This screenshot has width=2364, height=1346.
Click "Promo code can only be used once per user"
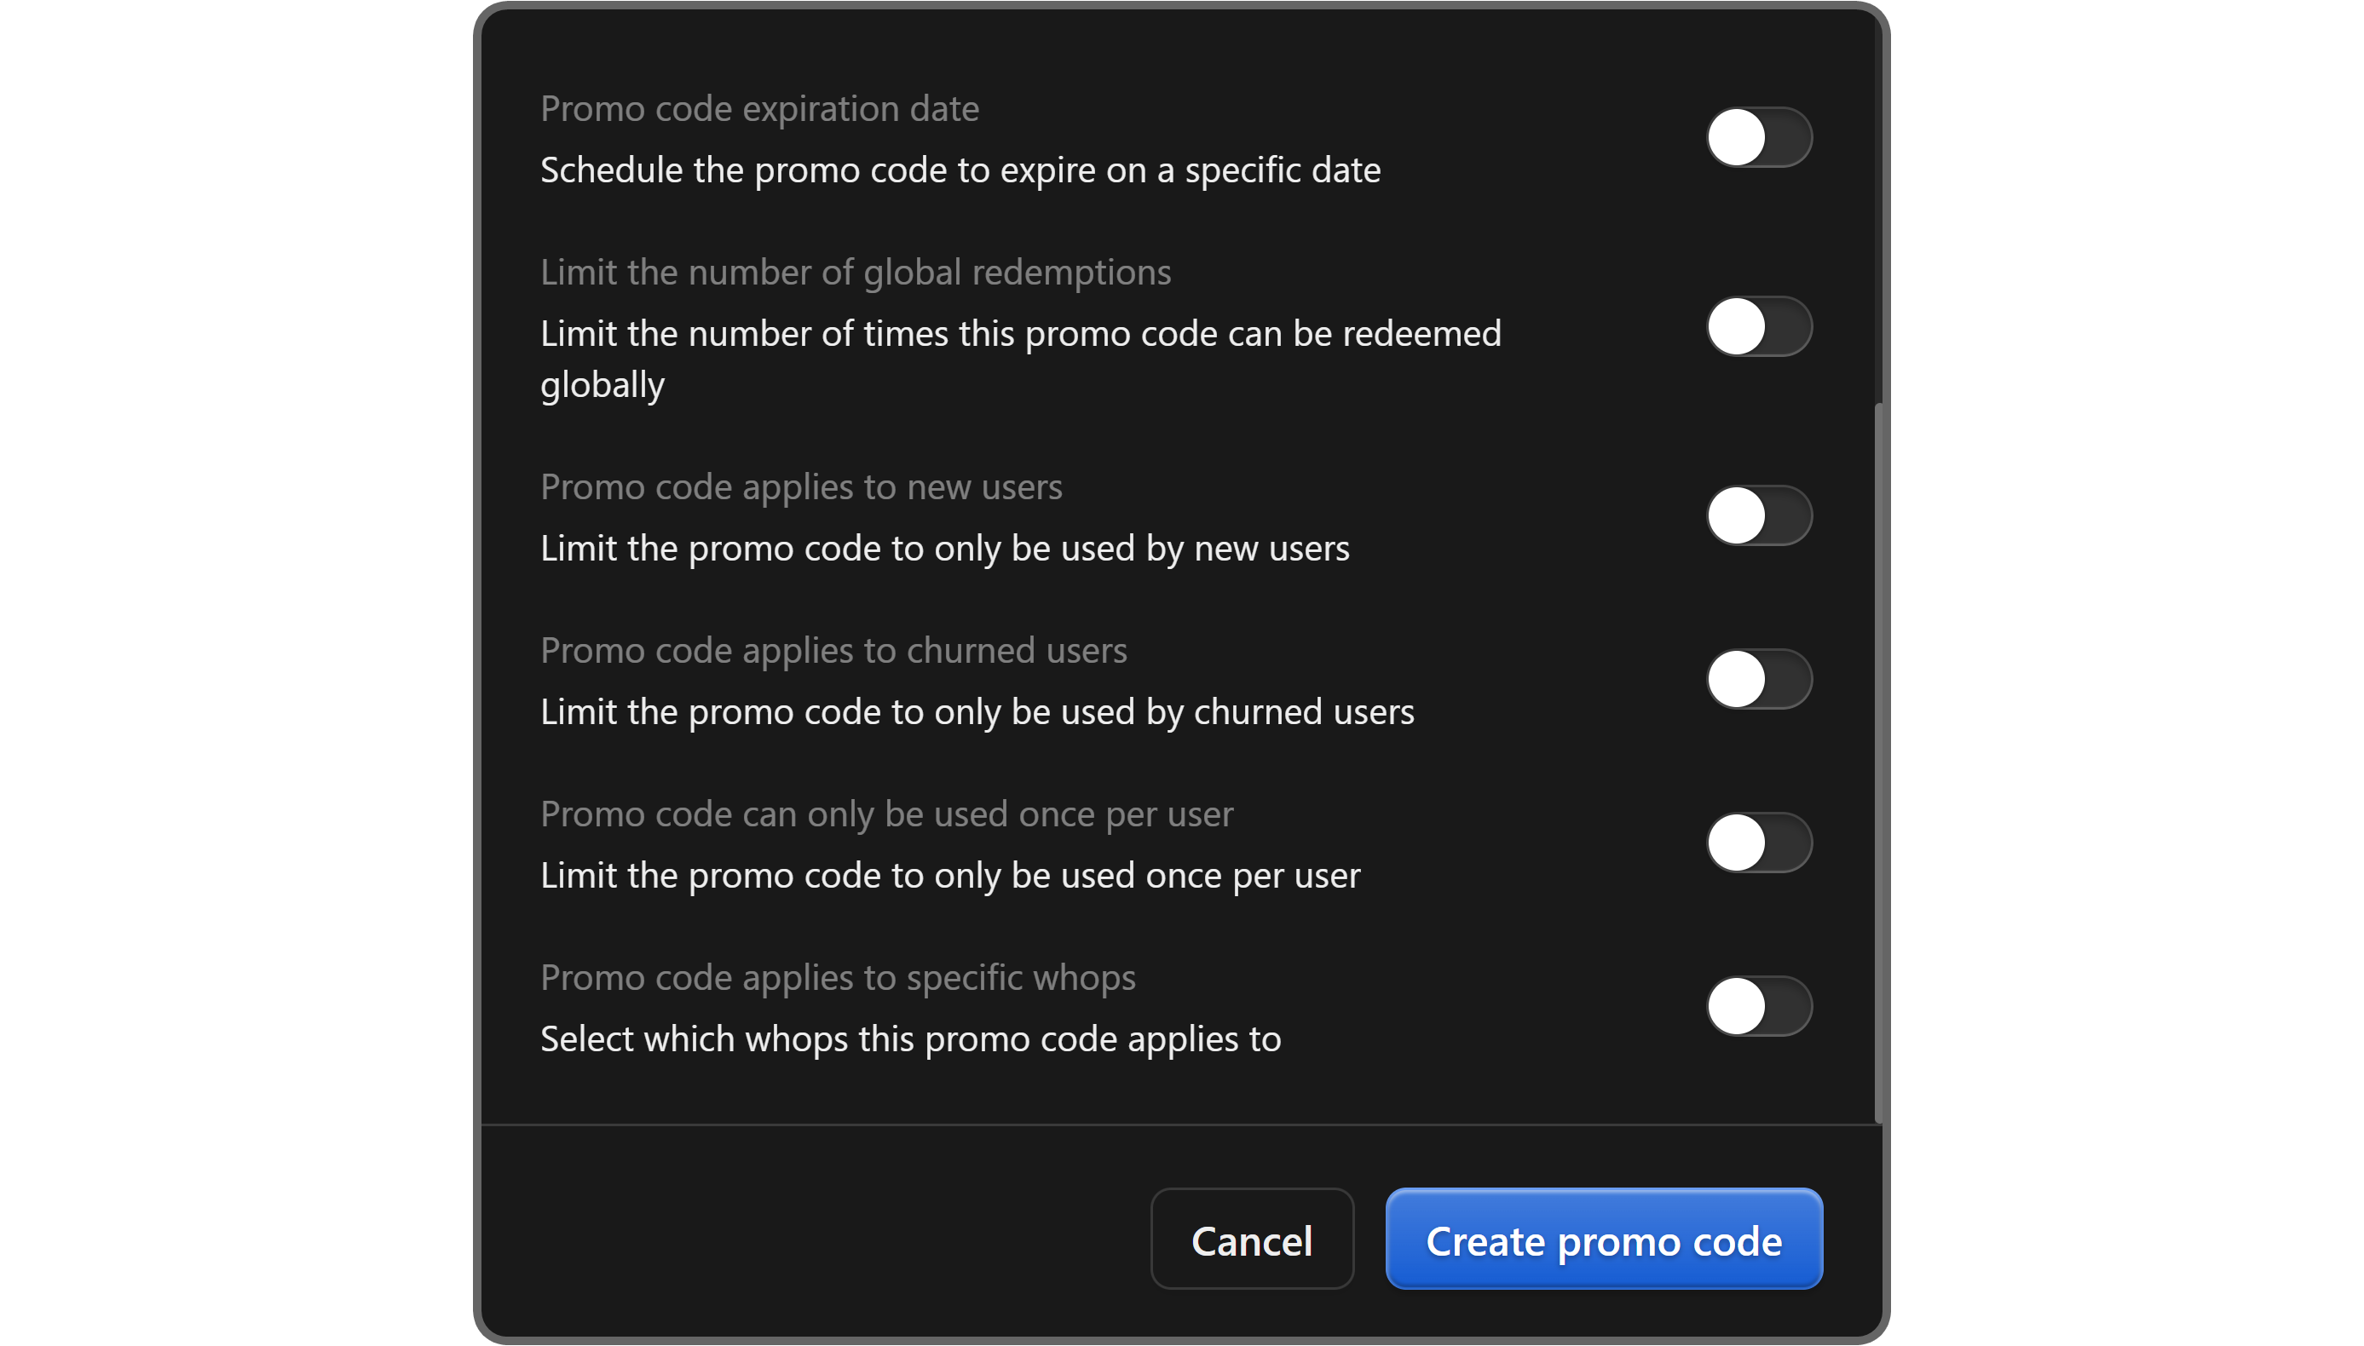tap(885, 814)
